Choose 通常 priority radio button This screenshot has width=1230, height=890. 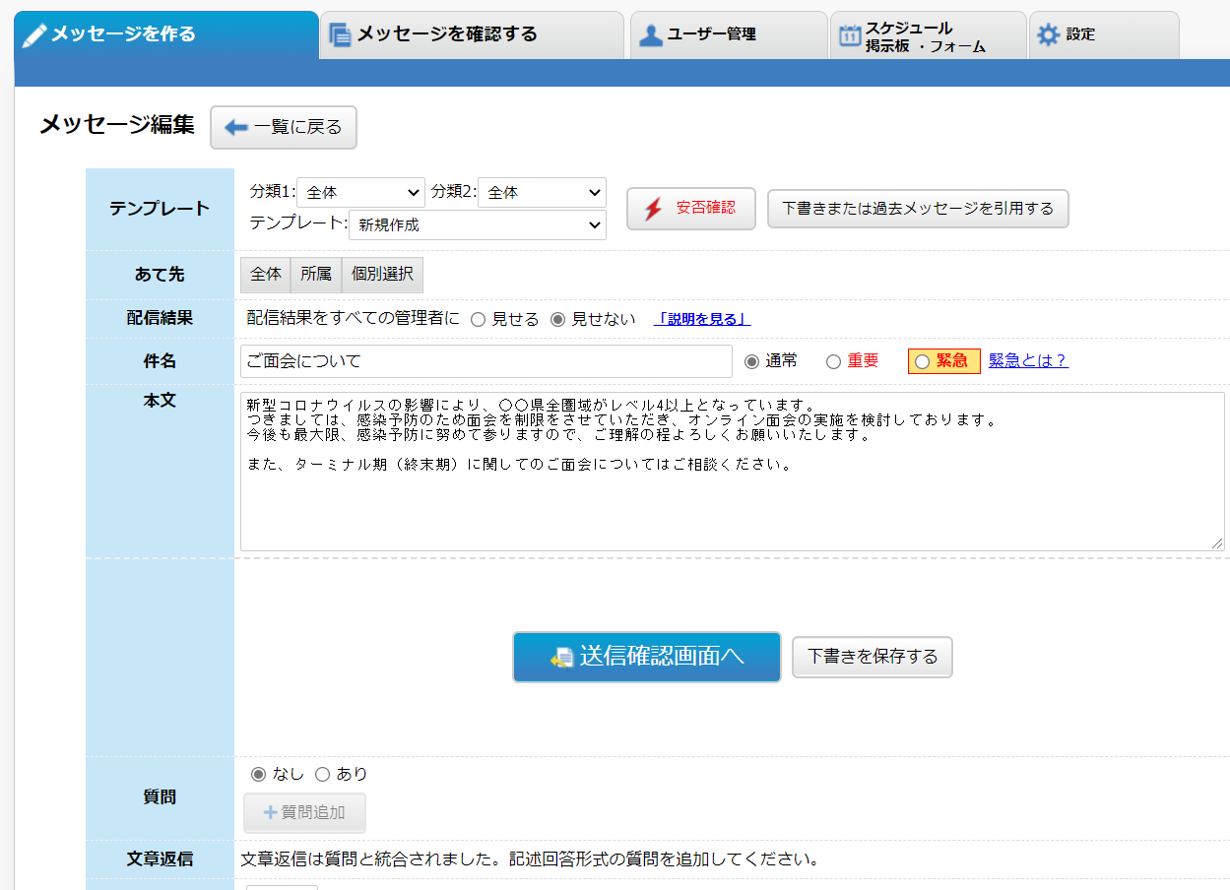point(752,361)
